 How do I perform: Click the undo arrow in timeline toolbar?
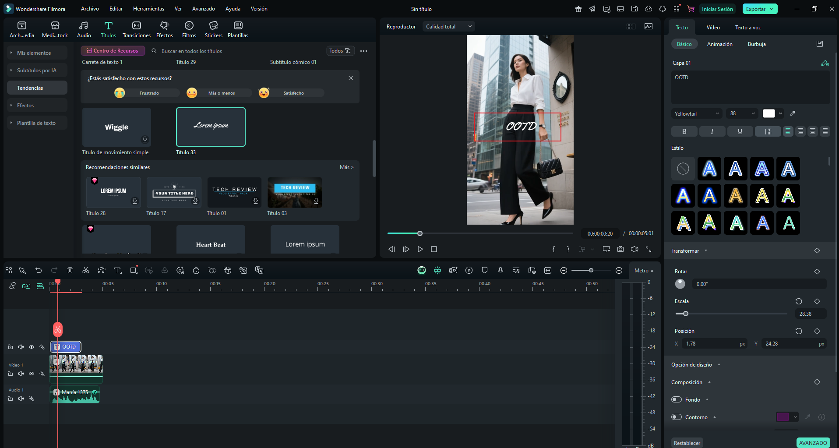pos(39,270)
